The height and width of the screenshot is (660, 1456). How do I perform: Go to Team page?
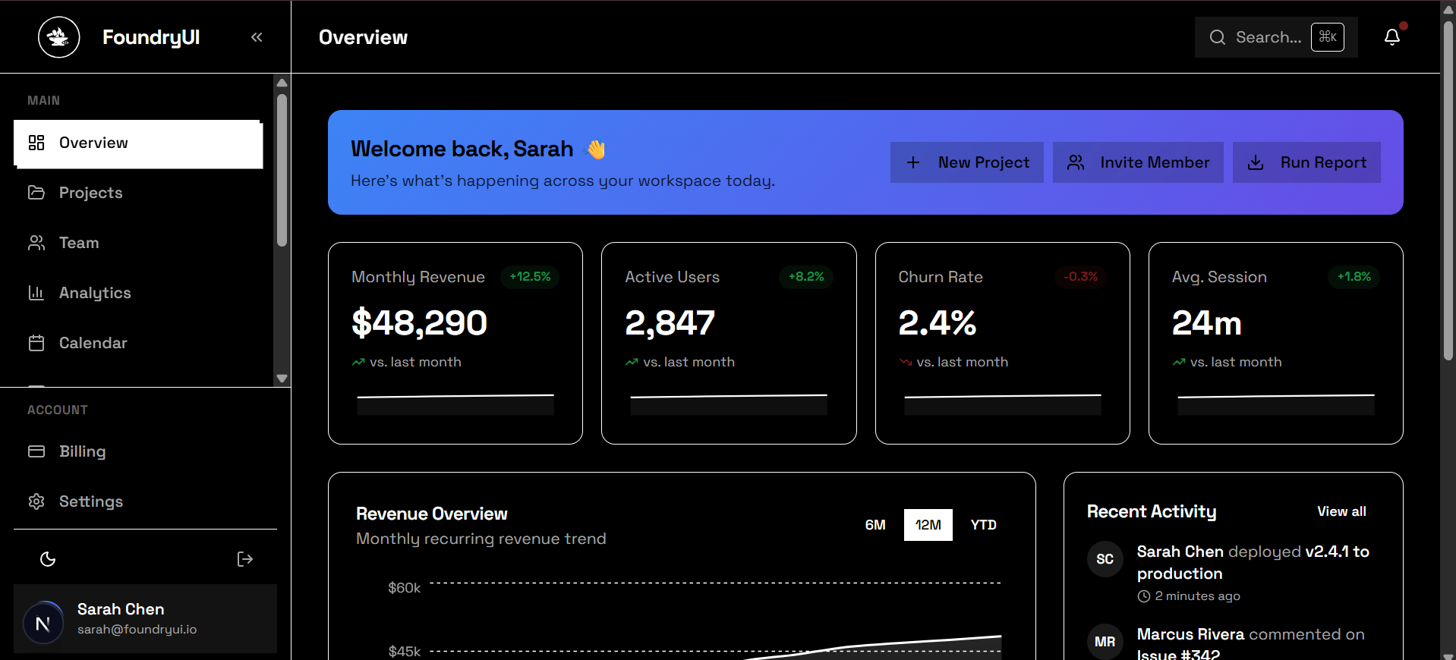pos(138,243)
